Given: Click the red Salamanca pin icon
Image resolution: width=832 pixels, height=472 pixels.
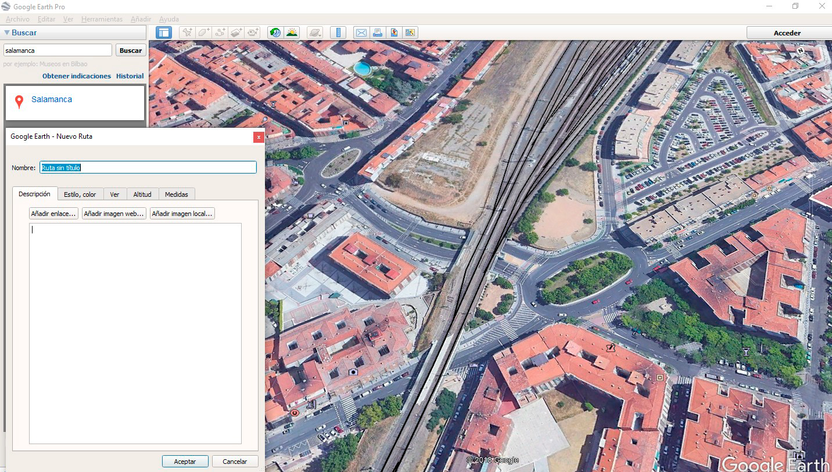Looking at the screenshot, I should point(19,102).
